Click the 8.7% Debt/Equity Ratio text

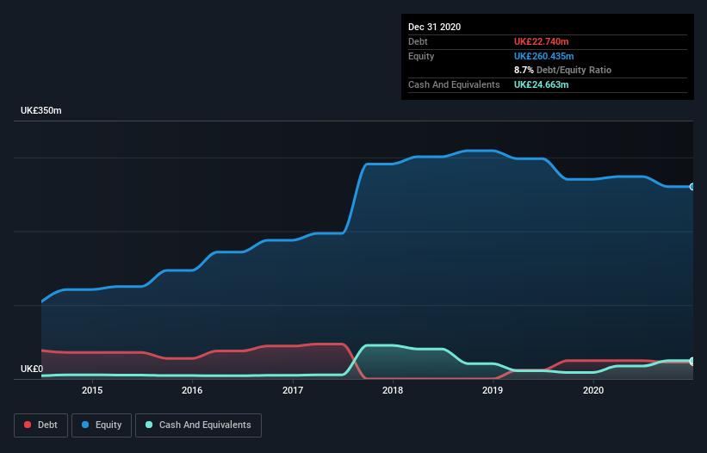[562, 70]
